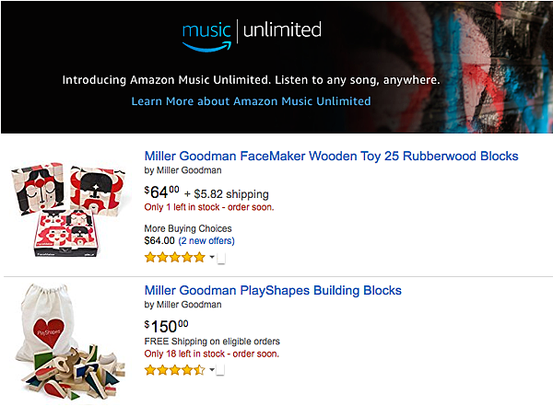
Task: Expand the PlayShapes rating dropdown arrow
Action: tap(212, 370)
